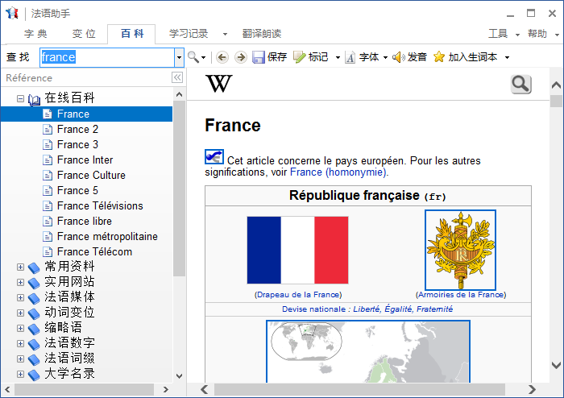Play pronunciation with the 发音 speaker icon
The height and width of the screenshot is (398, 564).
399,57
